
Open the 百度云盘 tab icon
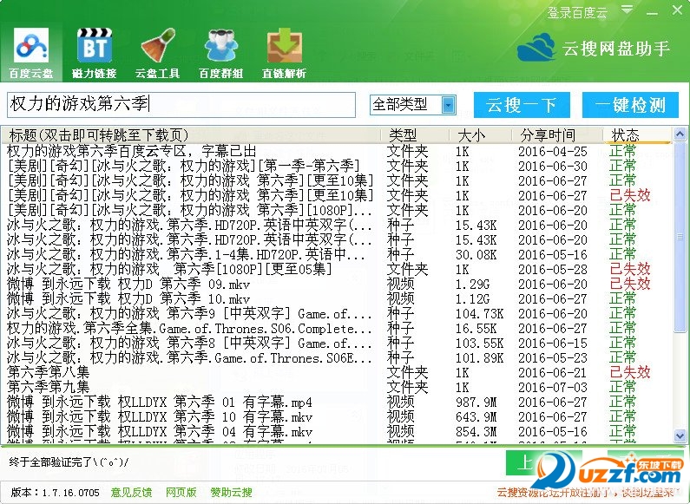30,53
